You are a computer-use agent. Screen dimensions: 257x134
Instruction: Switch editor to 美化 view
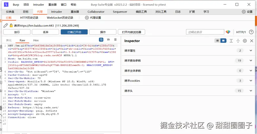coord(9,40)
